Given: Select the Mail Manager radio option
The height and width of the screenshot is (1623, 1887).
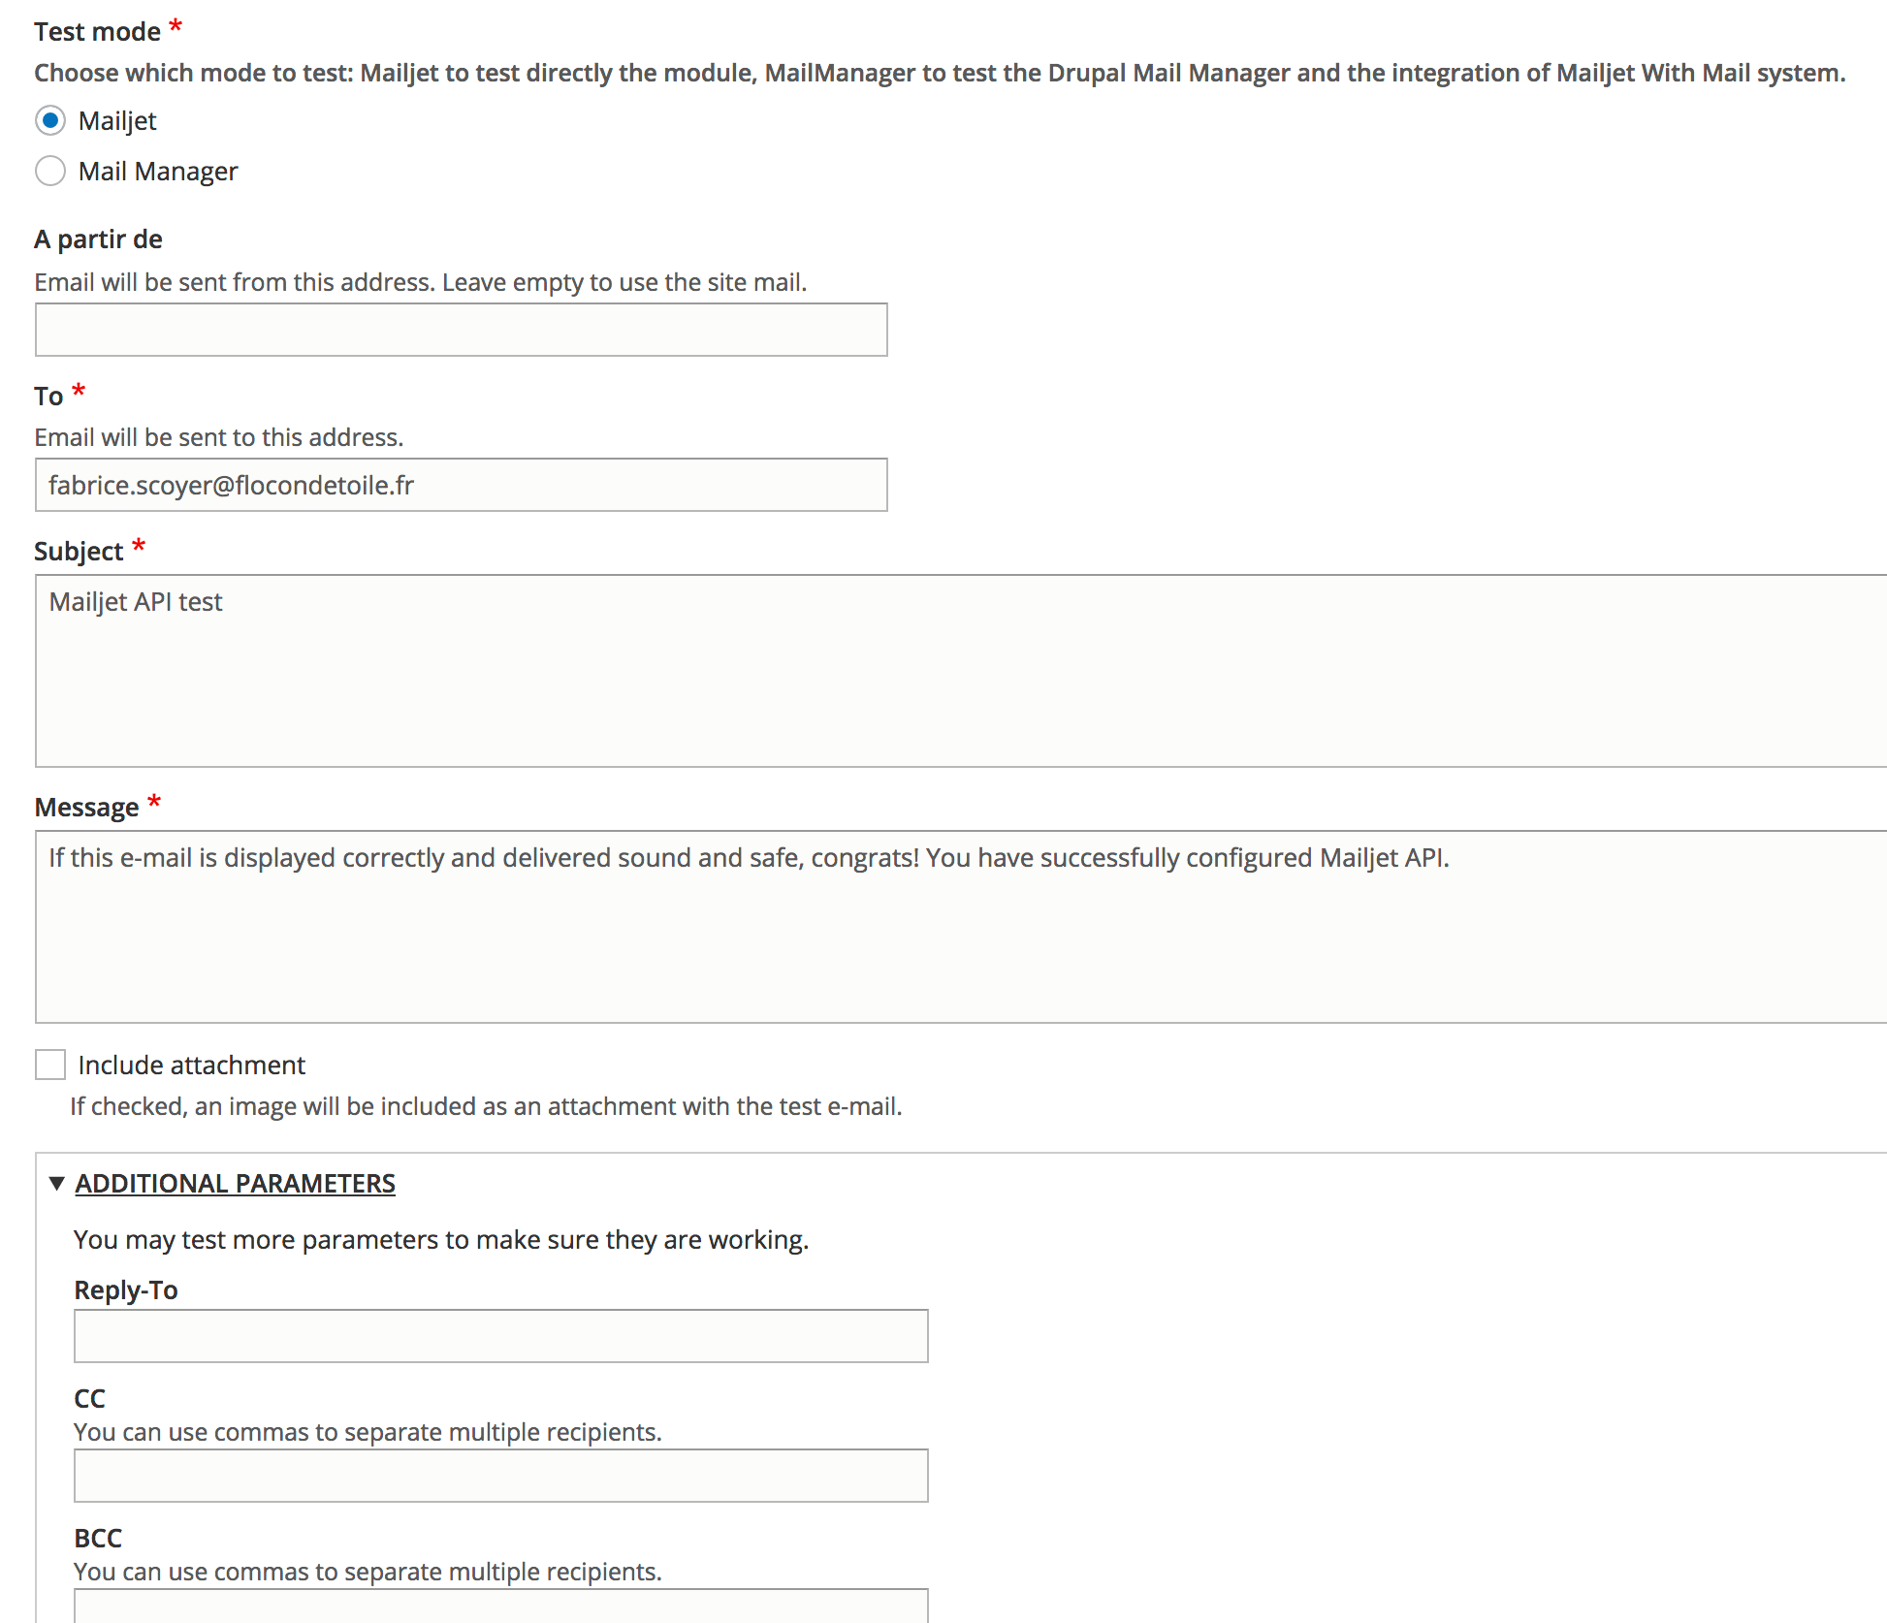Looking at the screenshot, I should click(50, 172).
